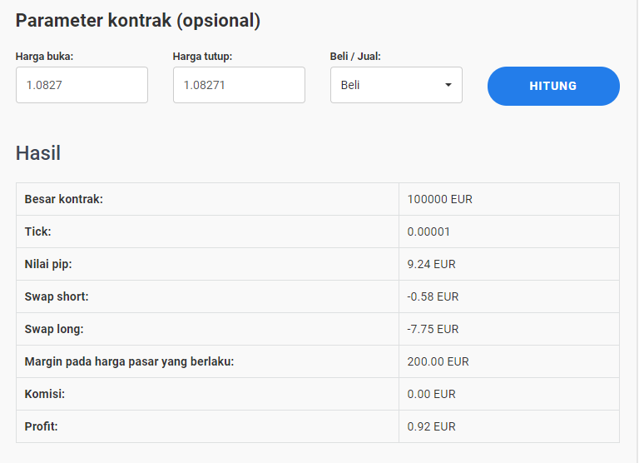This screenshot has width=639, height=463.
Task: Click the Harga buka input field
Action: pos(82,85)
